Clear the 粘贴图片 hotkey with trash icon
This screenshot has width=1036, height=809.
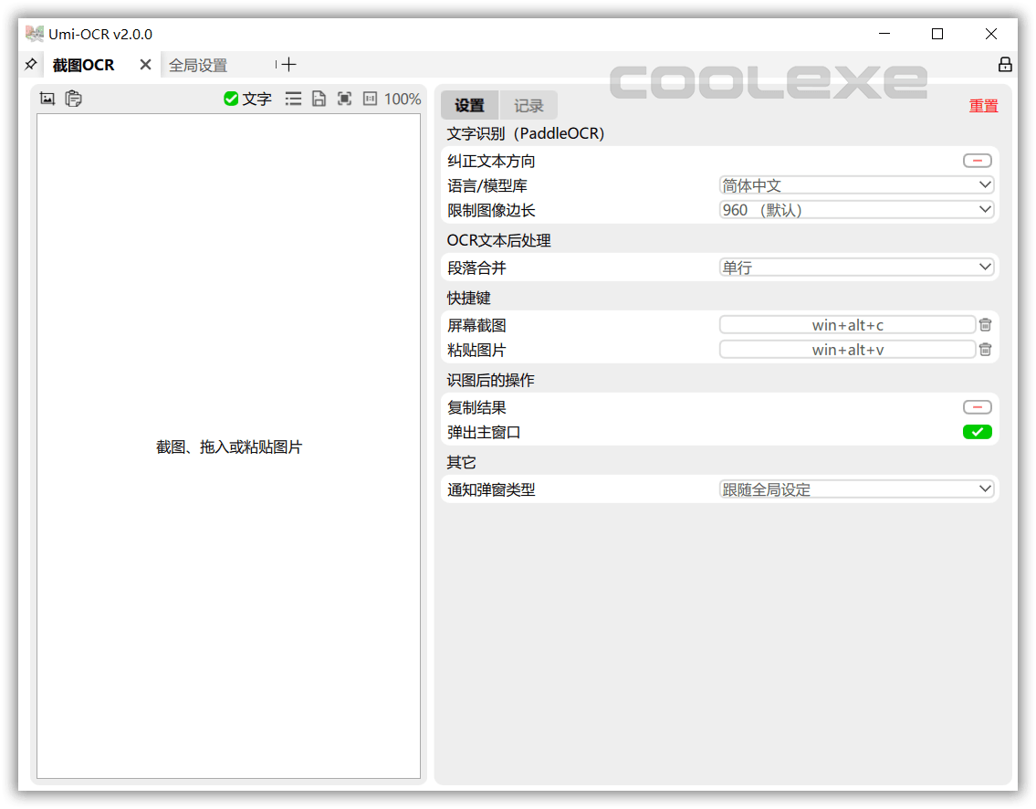984,349
